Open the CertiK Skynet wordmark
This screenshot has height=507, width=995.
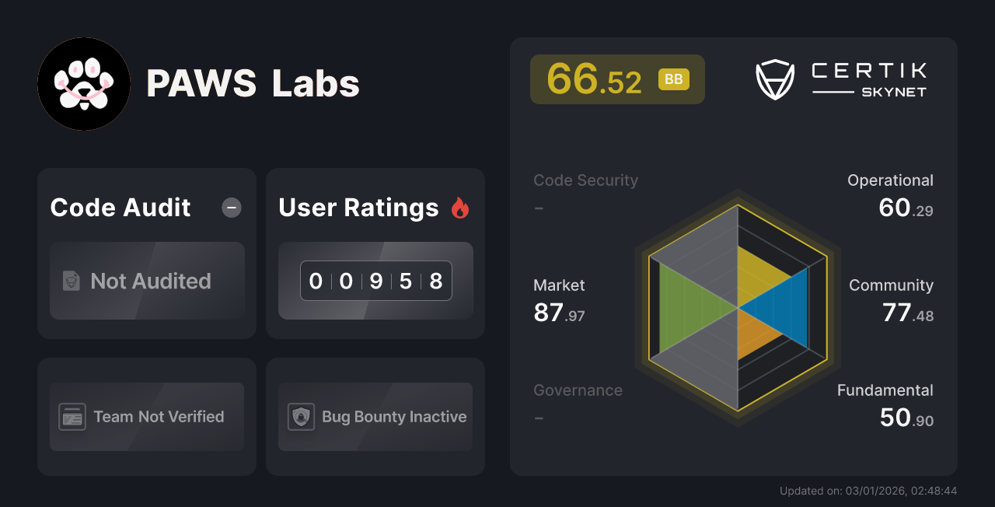(868, 78)
